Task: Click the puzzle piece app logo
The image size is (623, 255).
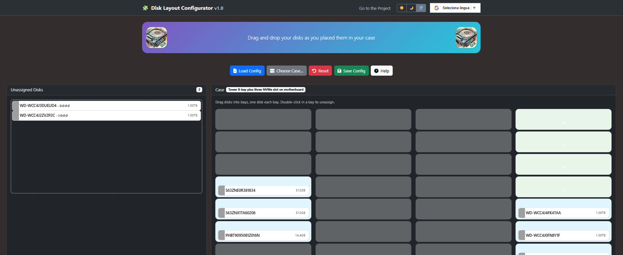Action: [x=145, y=8]
